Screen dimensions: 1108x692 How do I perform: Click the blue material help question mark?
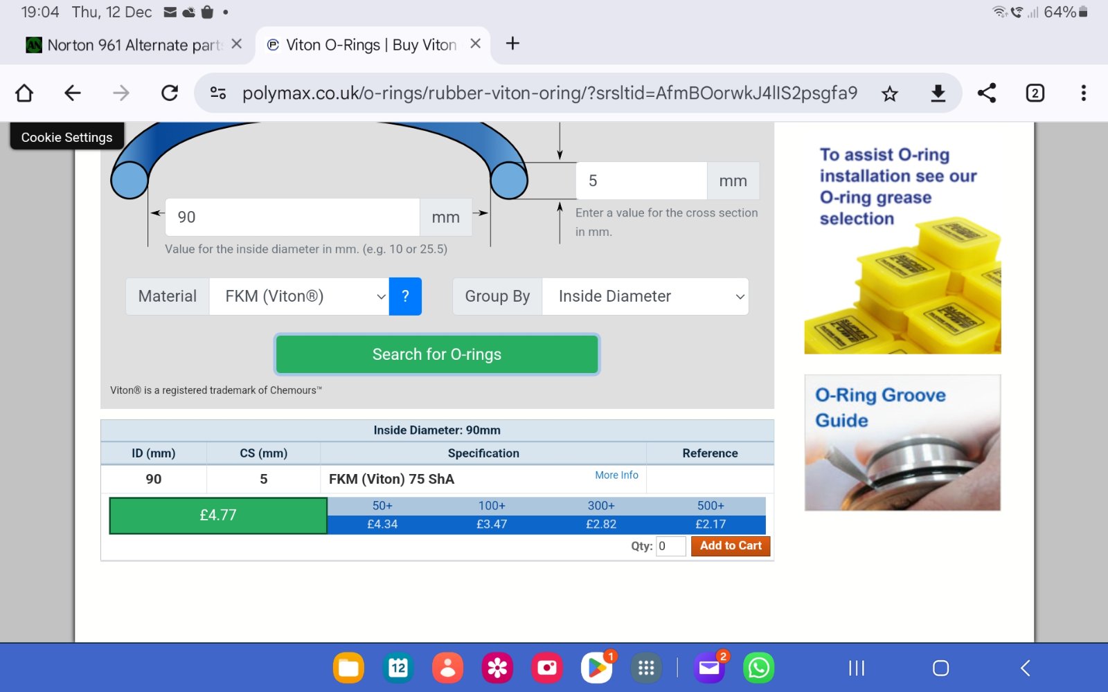click(405, 296)
